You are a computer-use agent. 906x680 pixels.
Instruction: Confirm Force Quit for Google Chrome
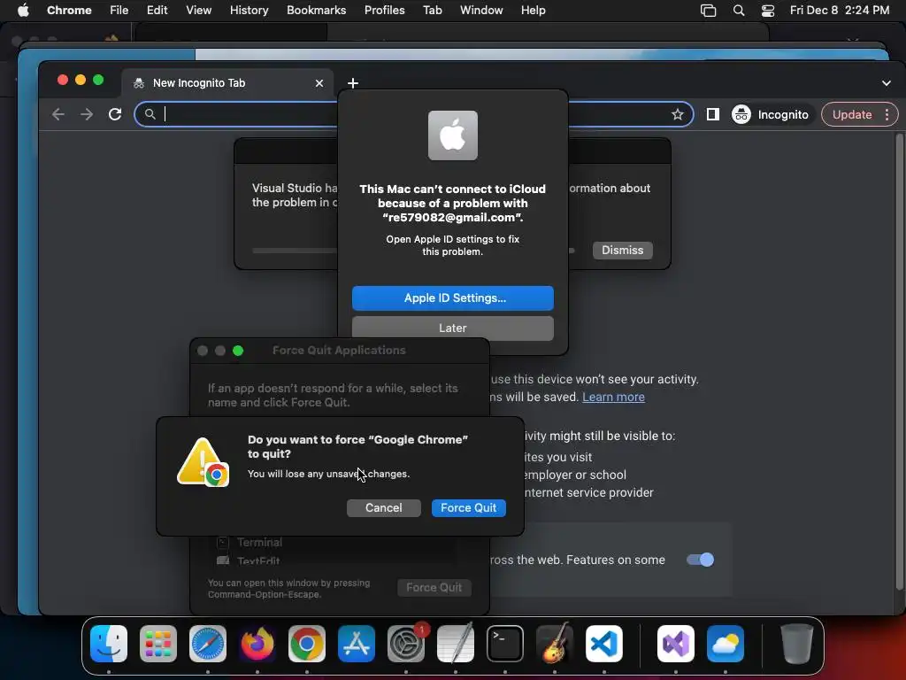(x=469, y=507)
